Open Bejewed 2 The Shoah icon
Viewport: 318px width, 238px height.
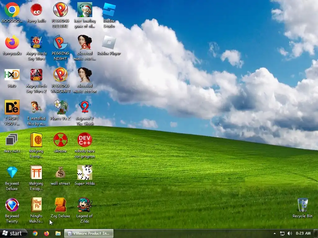(x=85, y=107)
